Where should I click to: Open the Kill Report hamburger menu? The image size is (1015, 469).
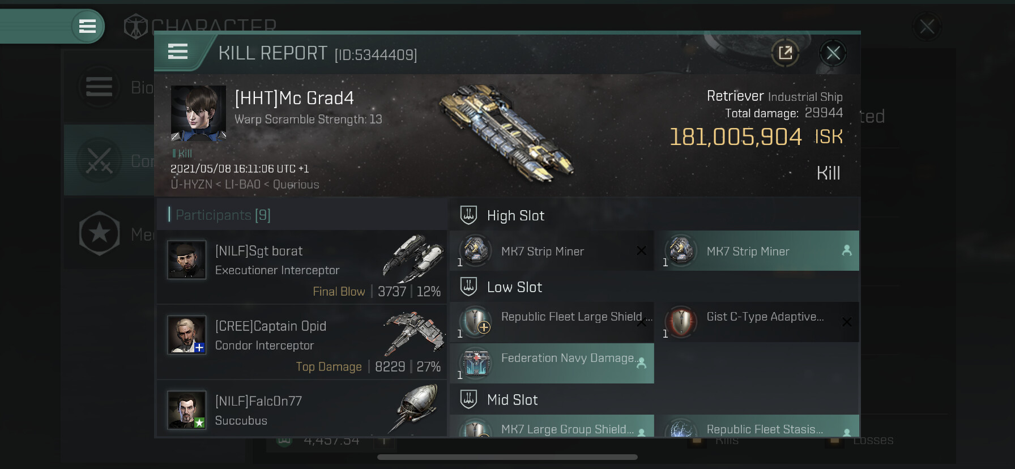pyautogui.click(x=178, y=52)
